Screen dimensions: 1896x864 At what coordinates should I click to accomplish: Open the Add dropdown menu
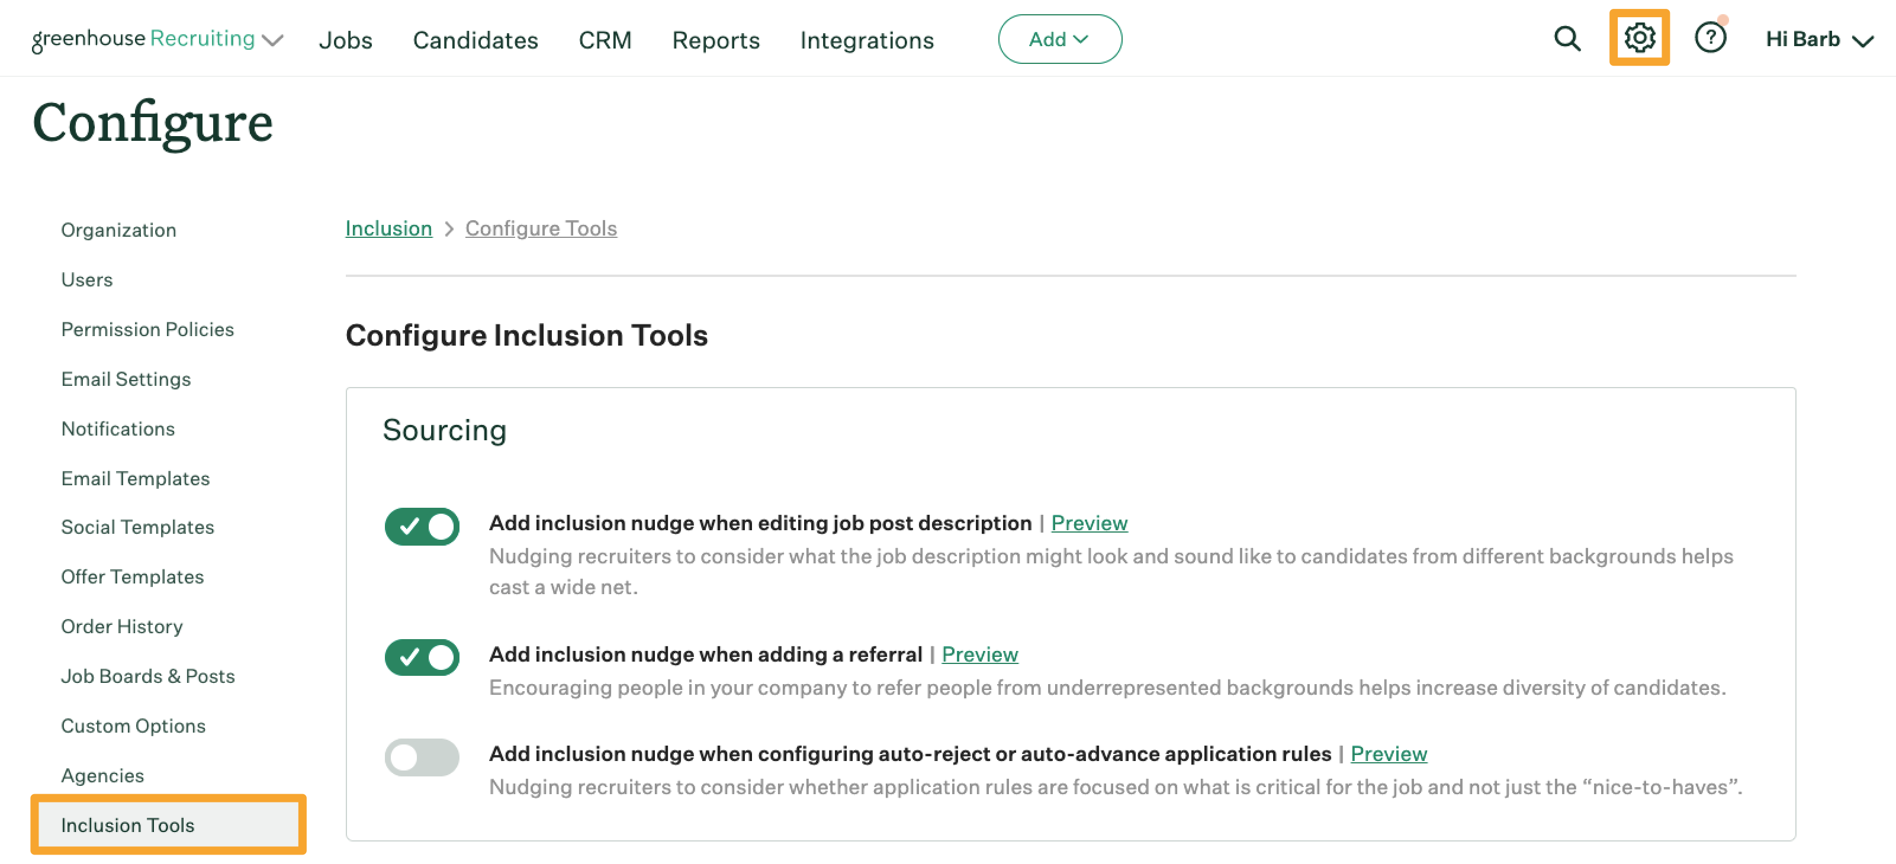click(x=1059, y=39)
